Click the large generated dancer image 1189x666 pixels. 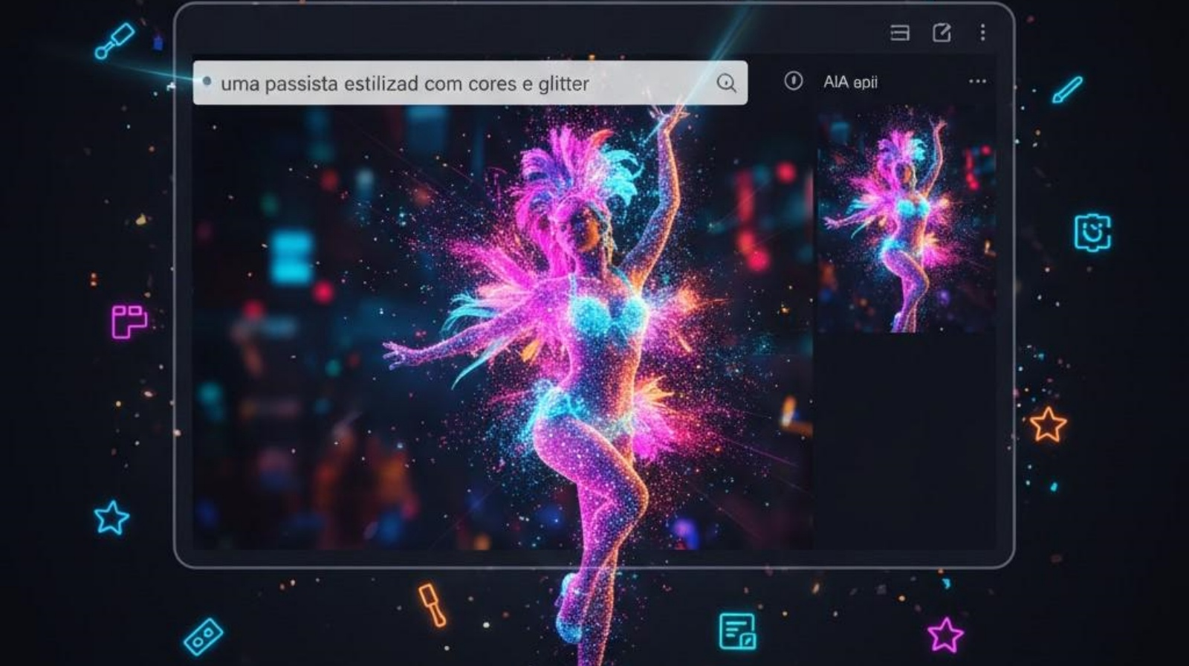click(502, 327)
